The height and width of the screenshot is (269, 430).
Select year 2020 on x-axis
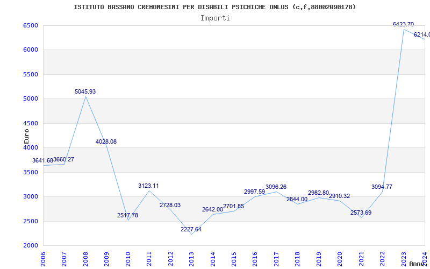point(340,259)
